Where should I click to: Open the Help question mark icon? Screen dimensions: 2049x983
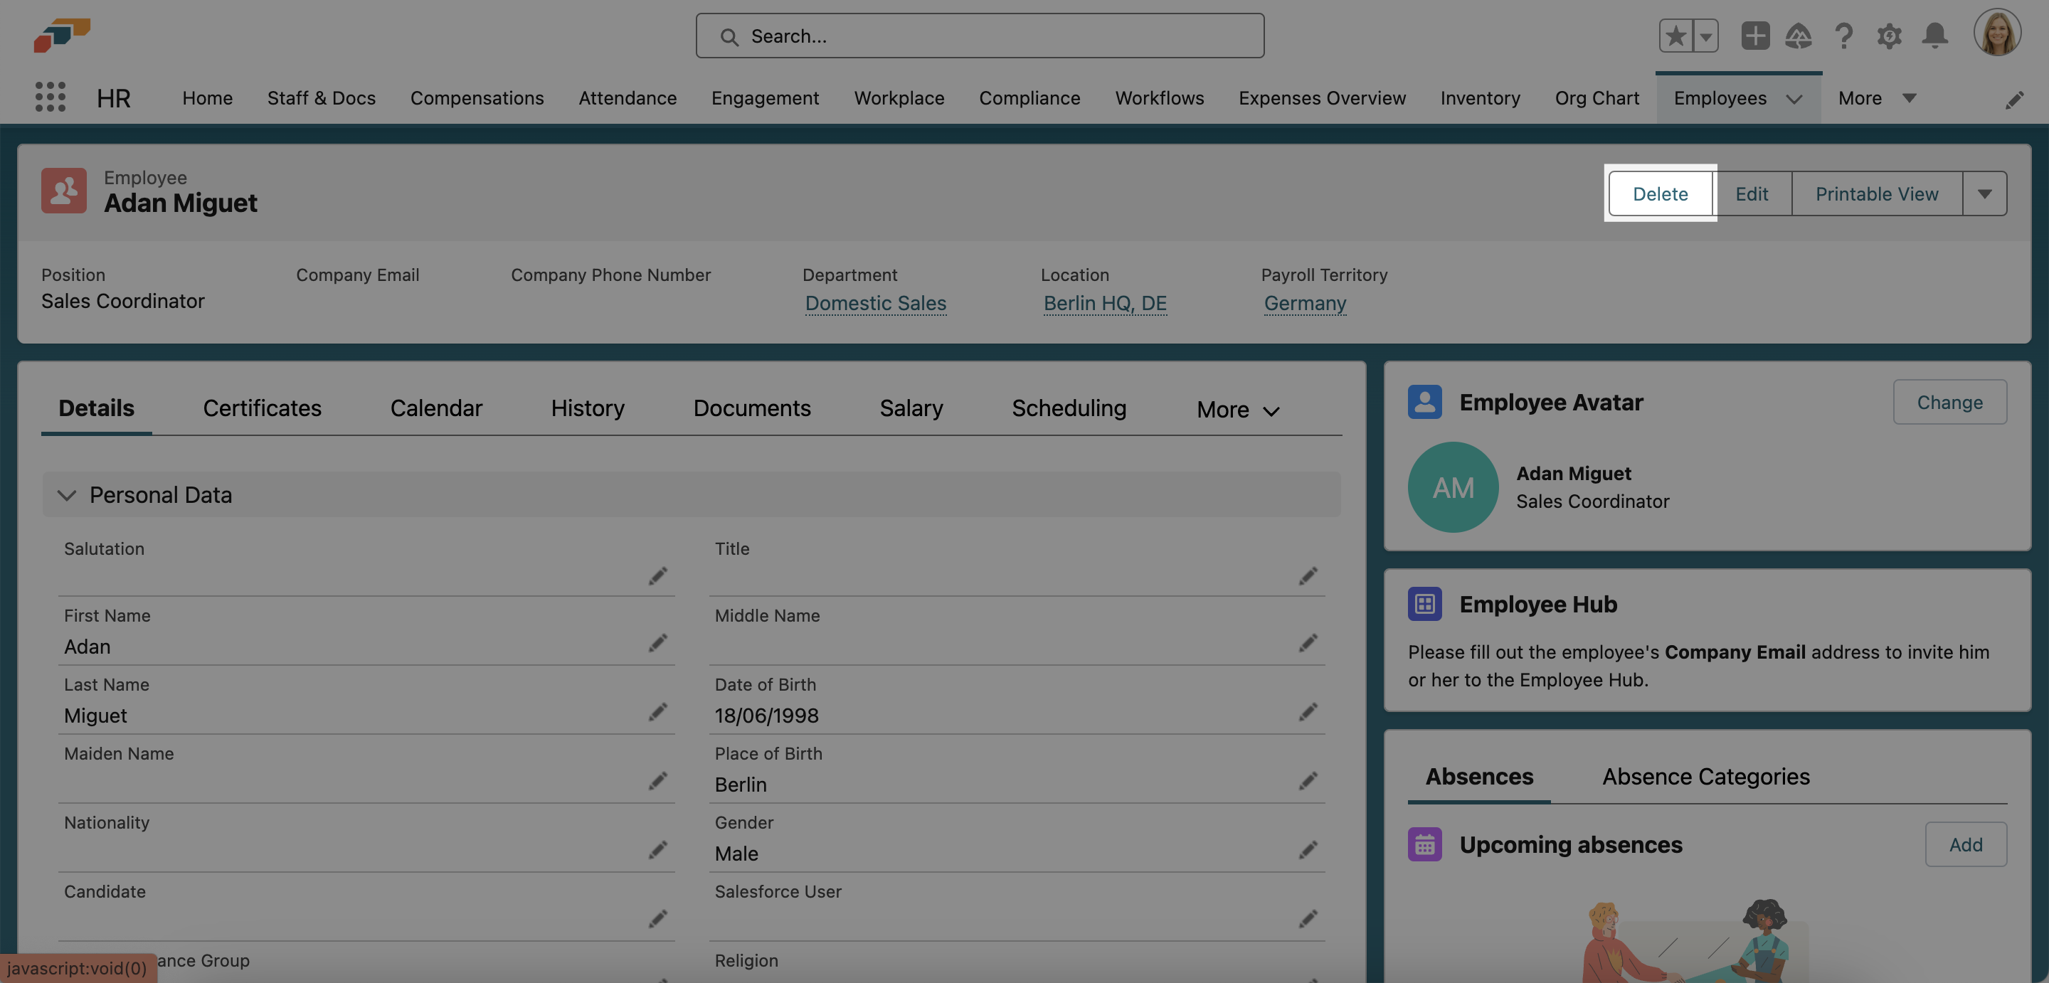[1844, 36]
